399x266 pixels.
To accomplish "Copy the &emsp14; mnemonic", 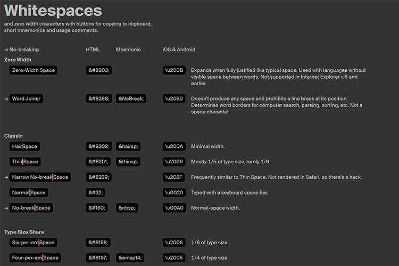I will coord(130,258).
